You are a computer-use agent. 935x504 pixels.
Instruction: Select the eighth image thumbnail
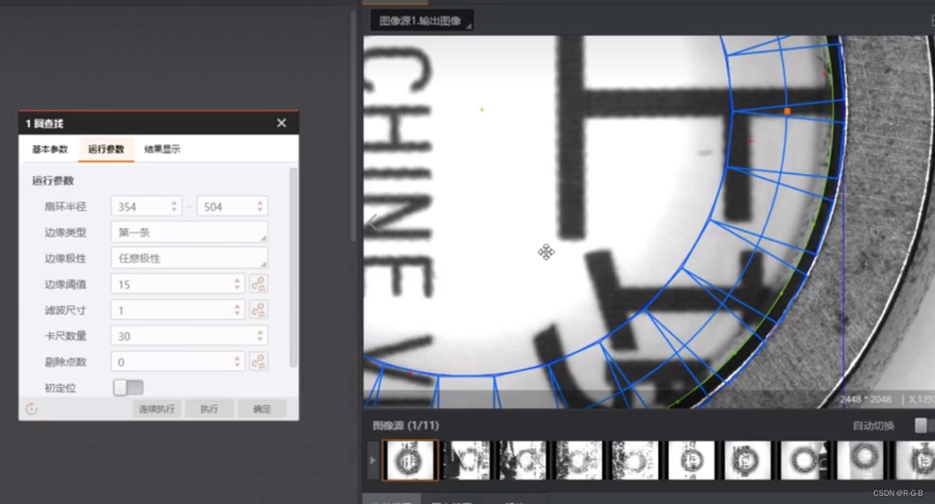804,460
